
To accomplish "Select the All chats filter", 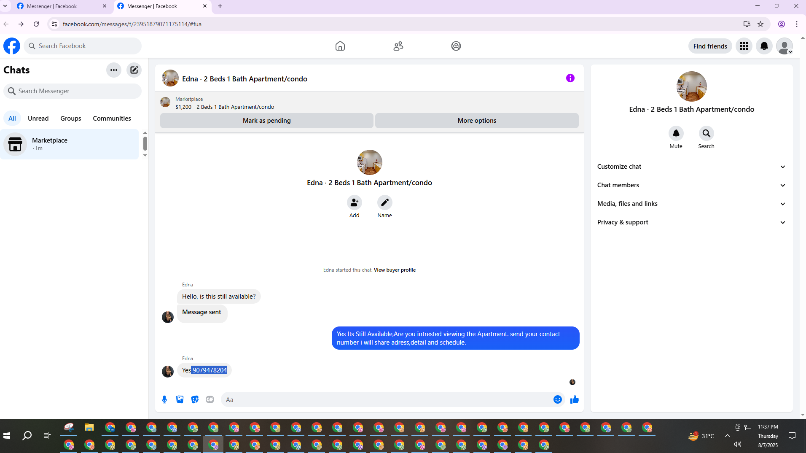I will pyautogui.click(x=12, y=119).
